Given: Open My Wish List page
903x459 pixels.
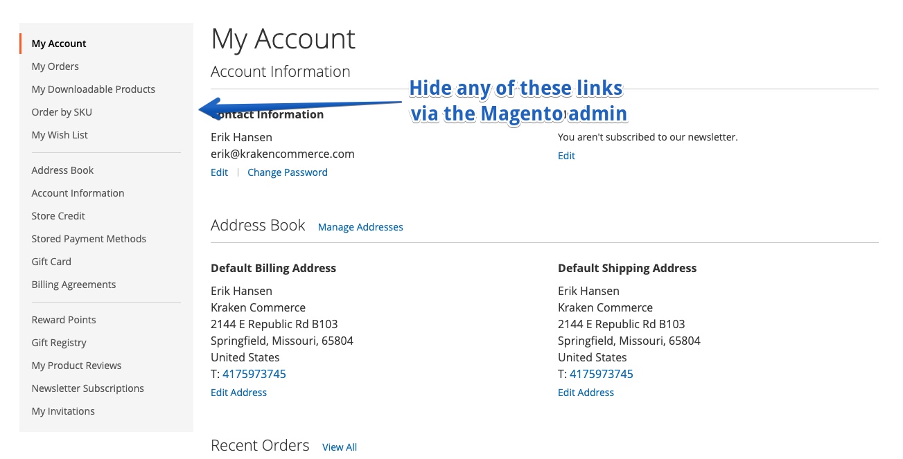Looking at the screenshot, I should pyautogui.click(x=60, y=135).
